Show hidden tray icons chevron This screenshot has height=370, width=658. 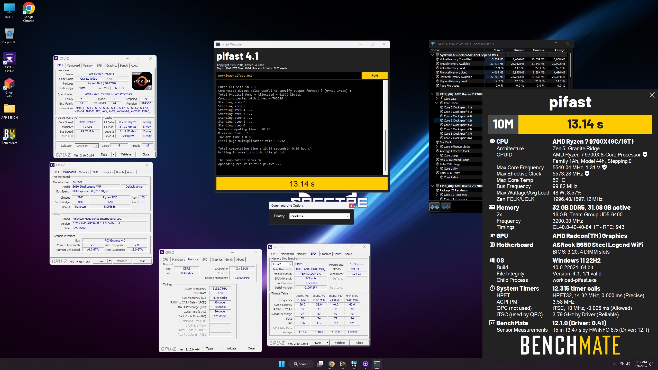point(615,364)
